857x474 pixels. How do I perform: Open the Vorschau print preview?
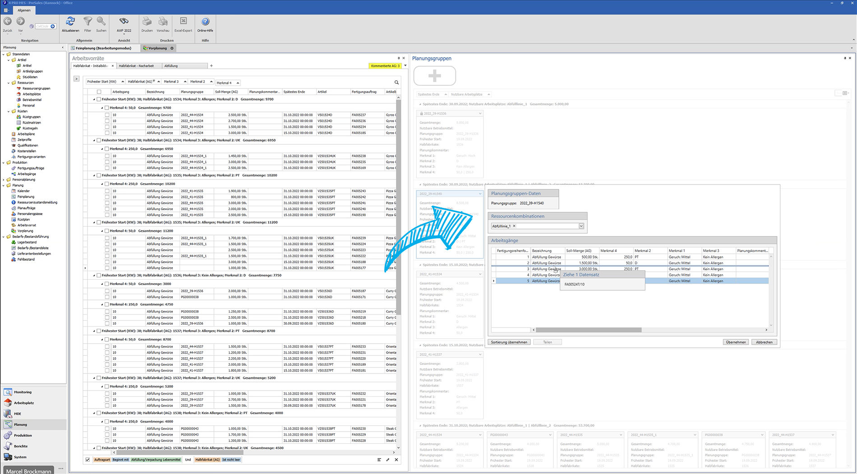coord(163,22)
